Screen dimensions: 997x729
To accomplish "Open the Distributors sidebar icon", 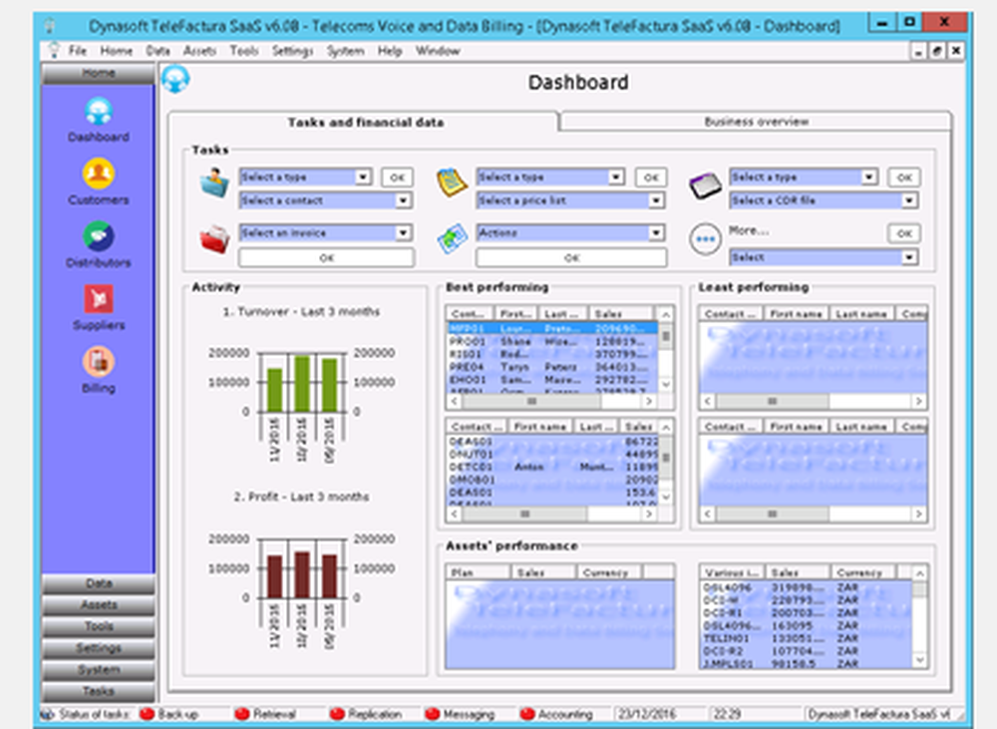I will (99, 236).
